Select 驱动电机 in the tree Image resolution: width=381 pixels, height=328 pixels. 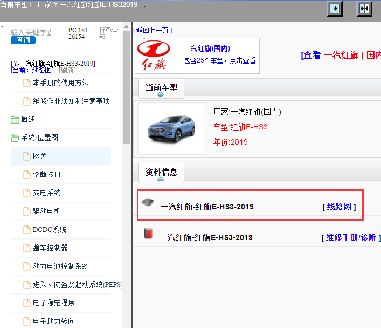click(47, 211)
